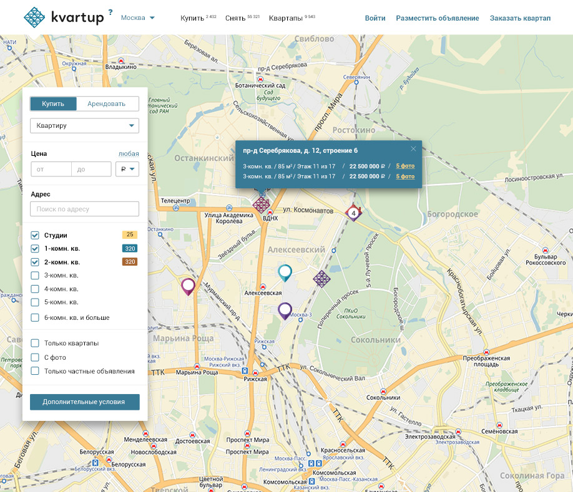The width and height of the screenshot is (573, 492).
Task: Click the teal map pin marker
Action: (x=285, y=272)
